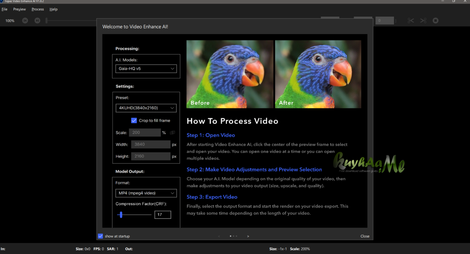Screen dimensions: 470x254
Task: Click the round stop processing icon
Action: (436, 21)
